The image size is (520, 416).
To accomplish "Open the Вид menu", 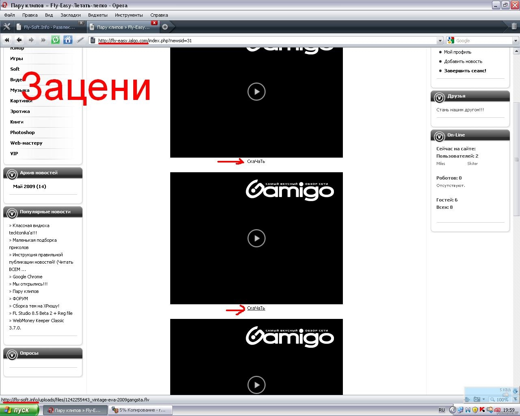I will point(49,15).
